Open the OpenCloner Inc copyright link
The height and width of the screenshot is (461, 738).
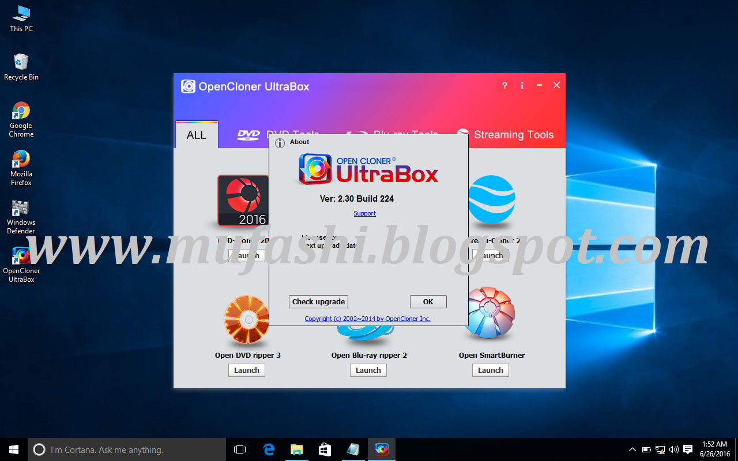(x=367, y=318)
